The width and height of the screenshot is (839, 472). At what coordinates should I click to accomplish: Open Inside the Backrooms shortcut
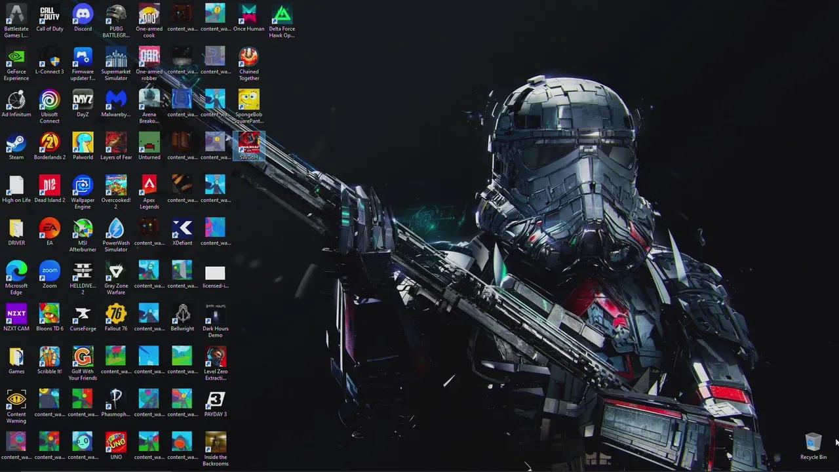click(215, 448)
